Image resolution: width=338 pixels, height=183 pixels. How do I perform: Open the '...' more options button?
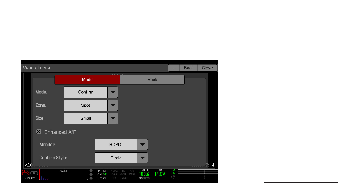coord(174,68)
